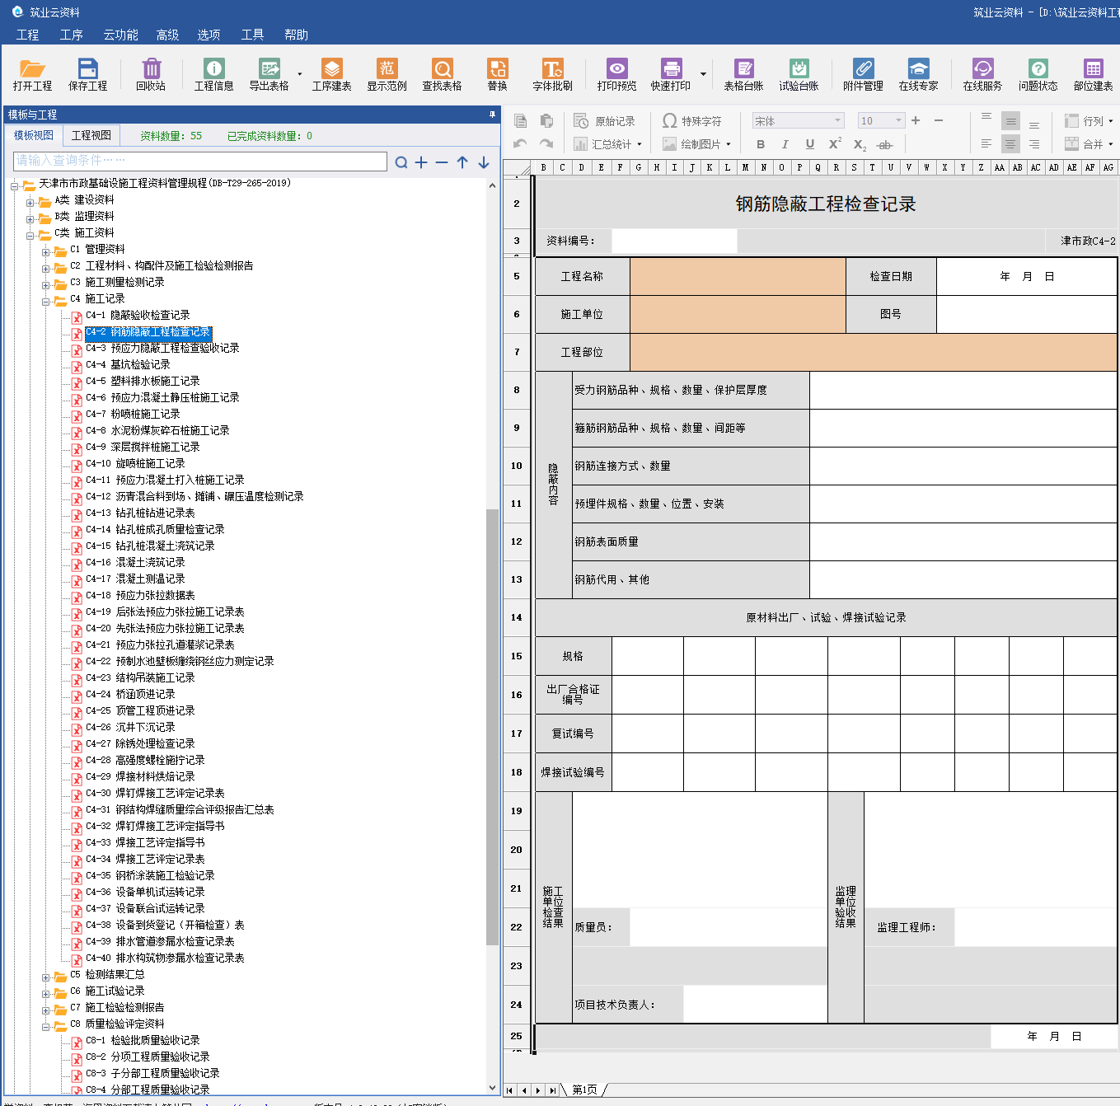Image resolution: width=1120 pixels, height=1106 pixels.
Task: Open the 快速打印 dropdown arrow
Action: 703,74
